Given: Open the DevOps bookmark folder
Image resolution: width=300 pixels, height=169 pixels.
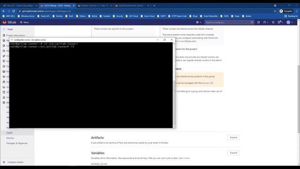Looking at the screenshot, I should pos(58,16).
